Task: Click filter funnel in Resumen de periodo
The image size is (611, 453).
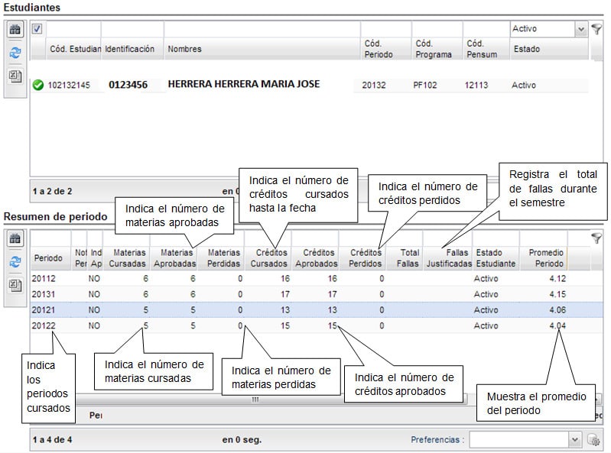Action: [x=596, y=238]
